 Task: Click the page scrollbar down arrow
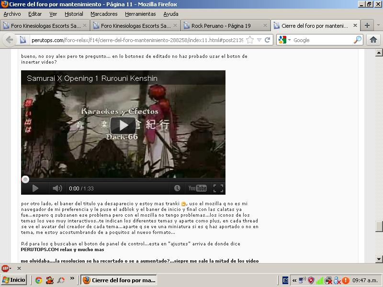(379, 259)
